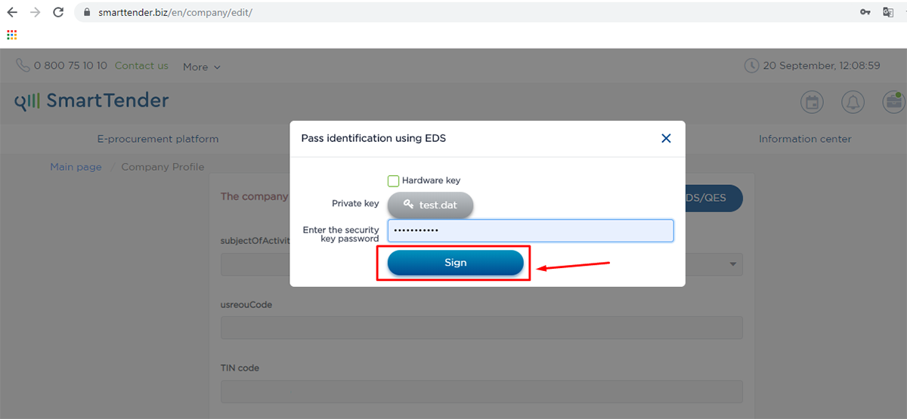
Task: Open the Google Translate page icon
Action: (x=888, y=13)
